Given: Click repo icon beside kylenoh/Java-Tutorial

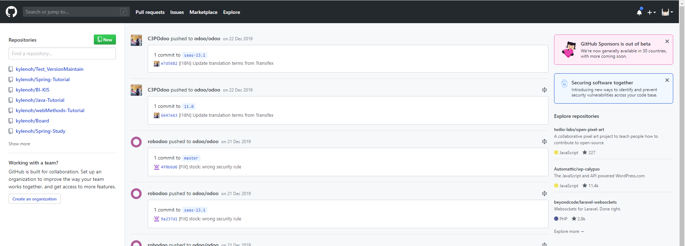Looking at the screenshot, I should (x=11, y=100).
